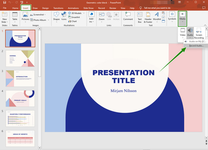Click the New Slide icon
Viewport: 208px width, 150px height.
(5, 14)
